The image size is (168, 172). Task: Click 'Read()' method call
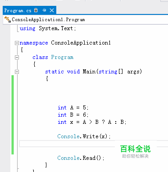click(92, 158)
